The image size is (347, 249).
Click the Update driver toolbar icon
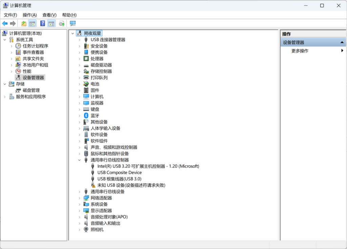(62, 23)
